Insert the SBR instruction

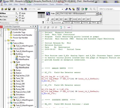(x=57, y=19)
